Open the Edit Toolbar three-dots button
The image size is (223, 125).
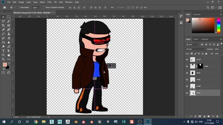[9, 59]
